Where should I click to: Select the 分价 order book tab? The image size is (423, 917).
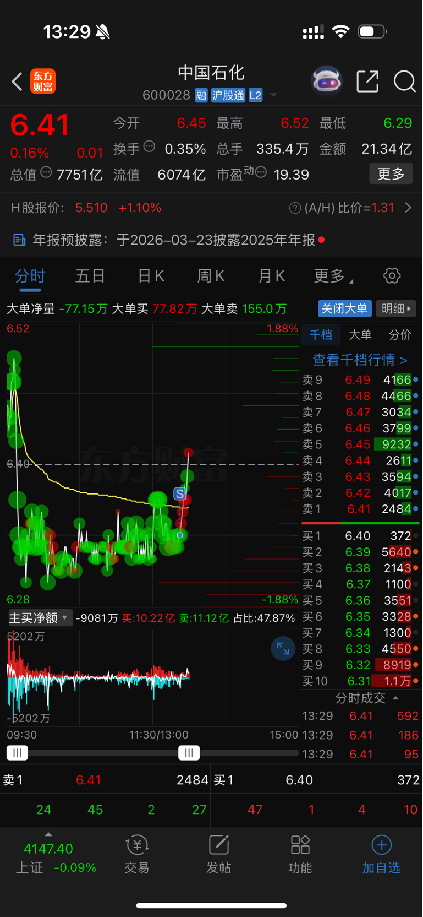400,334
